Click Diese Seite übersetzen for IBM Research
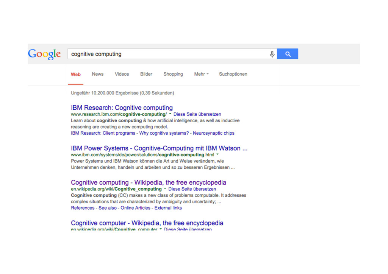 pos(197,114)
